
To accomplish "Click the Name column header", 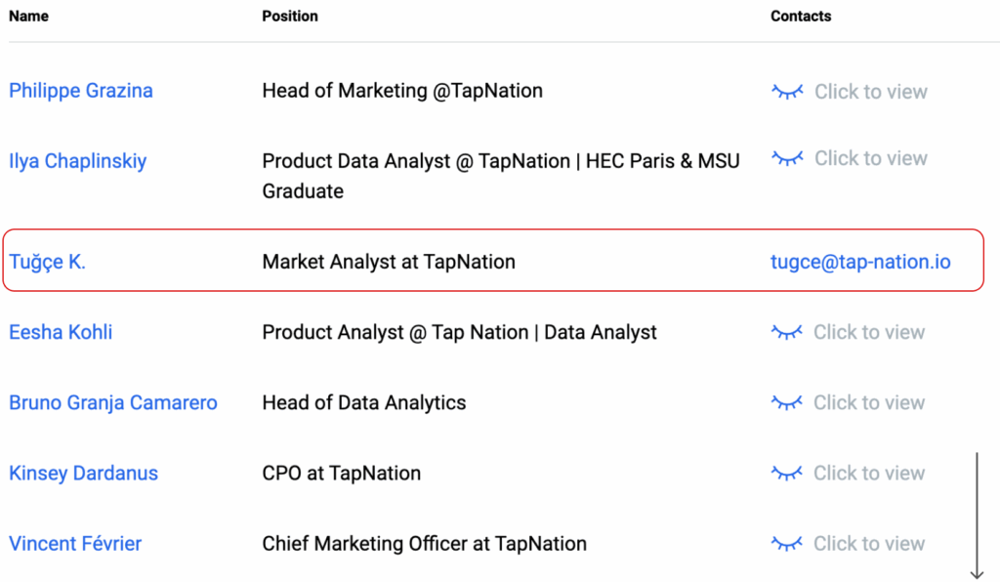I will [x=28, y=16].
